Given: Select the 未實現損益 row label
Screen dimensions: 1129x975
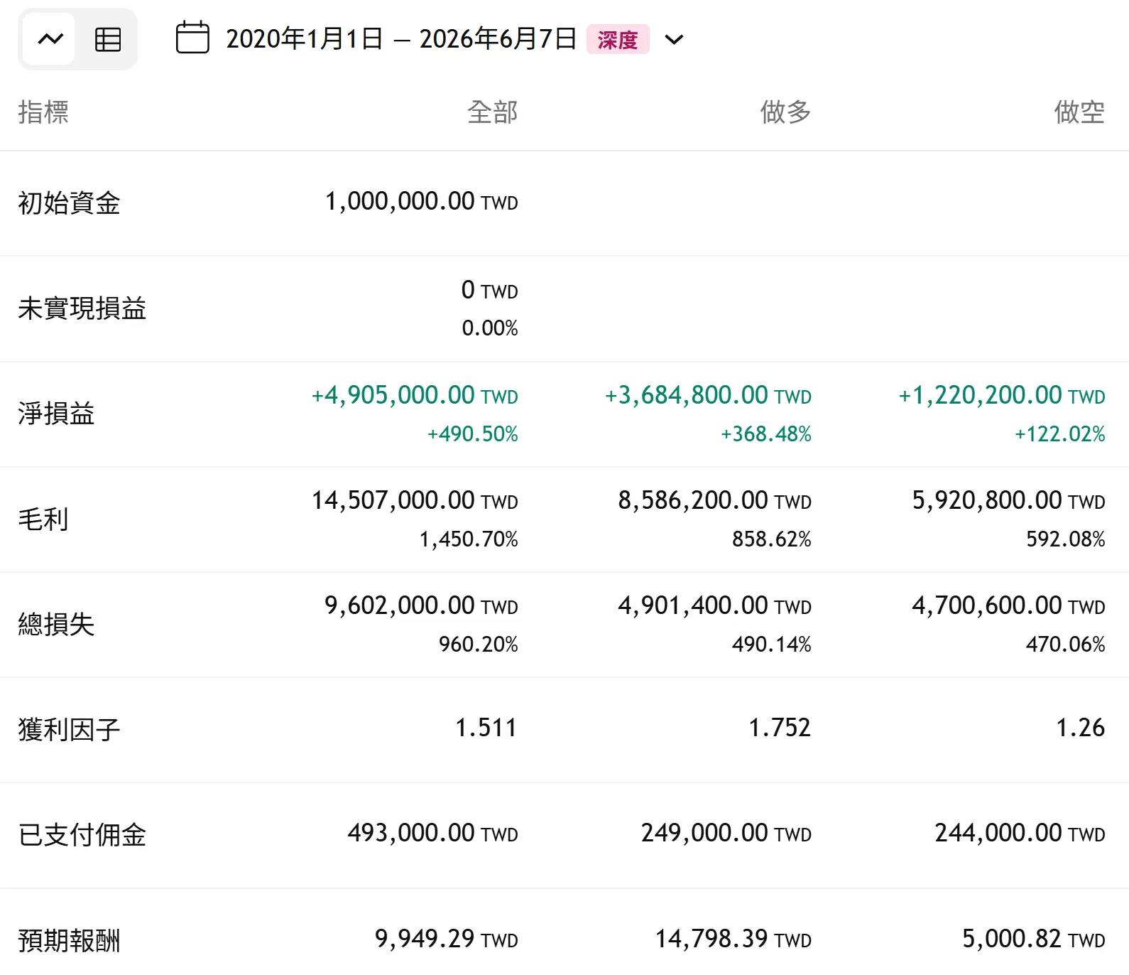Looking at the screenshot, I should coord(82,308).
